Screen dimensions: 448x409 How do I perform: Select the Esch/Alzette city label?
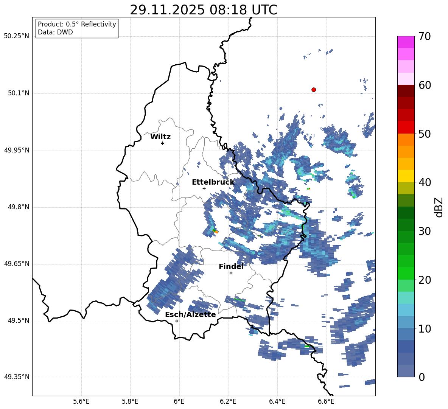point(190,315)
